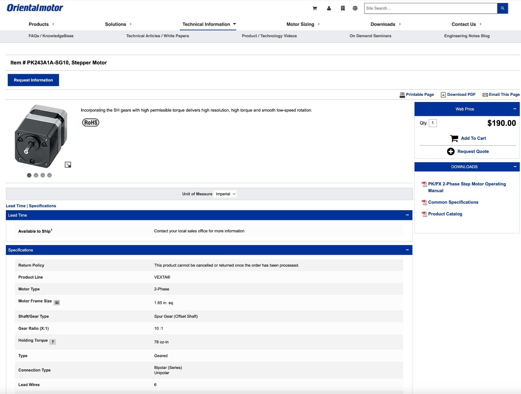Screen dimensions: 521x394
Task: Select the third image carousel dot
Action: click(x=43, y=175)
